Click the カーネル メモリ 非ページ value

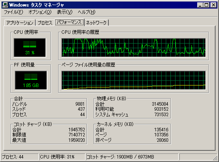click(x=162, y=140)
